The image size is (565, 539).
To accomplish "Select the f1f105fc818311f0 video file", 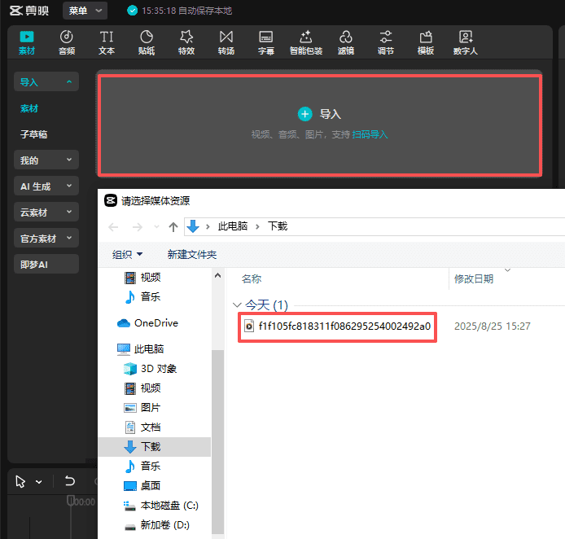I will 338,326.
